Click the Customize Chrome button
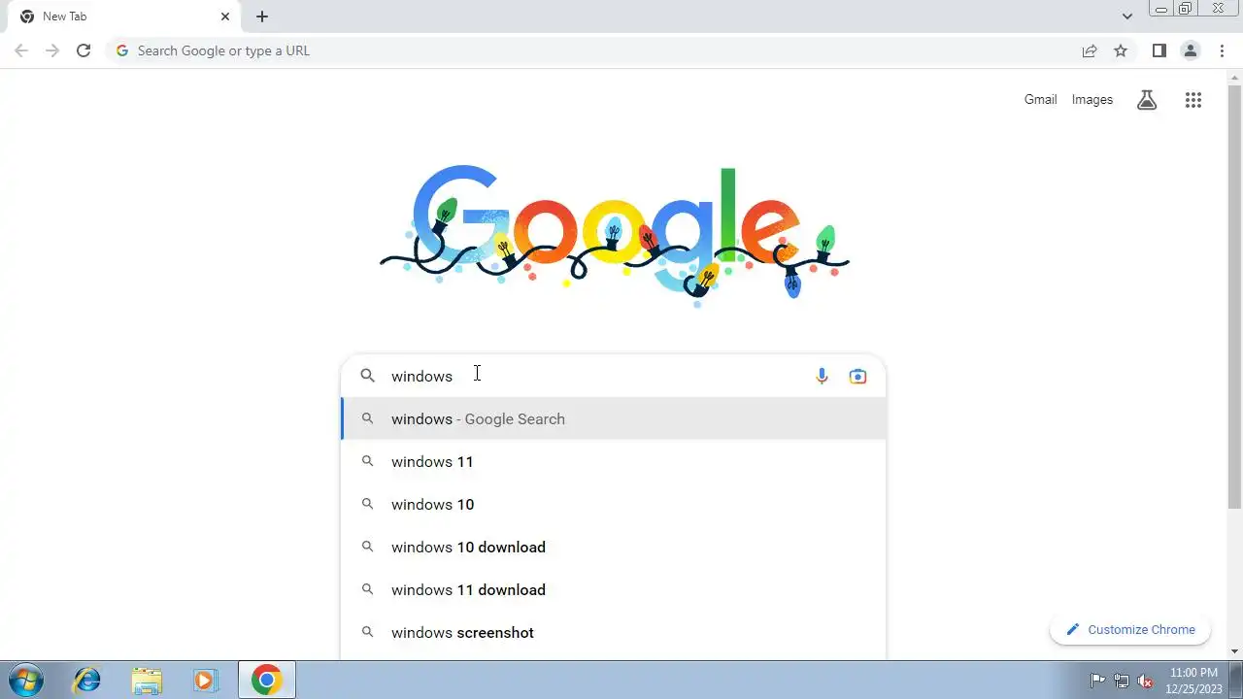This screenshot has height=699, width=1243. [x=1130, y=629]
